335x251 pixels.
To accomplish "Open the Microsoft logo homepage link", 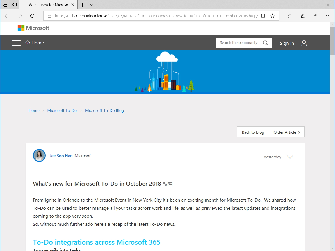I will coord(33,28).
